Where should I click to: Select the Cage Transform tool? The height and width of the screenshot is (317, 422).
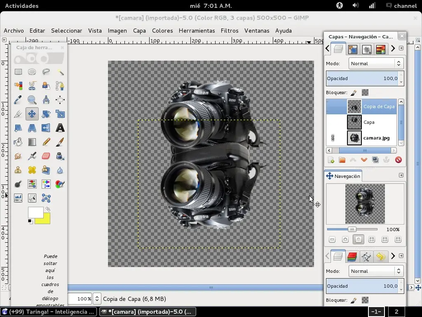[46, 198]
